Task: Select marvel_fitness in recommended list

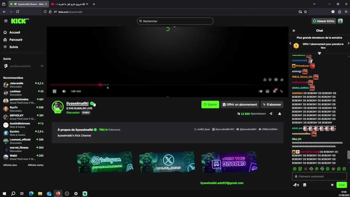Action: click(x=23, y=149)
